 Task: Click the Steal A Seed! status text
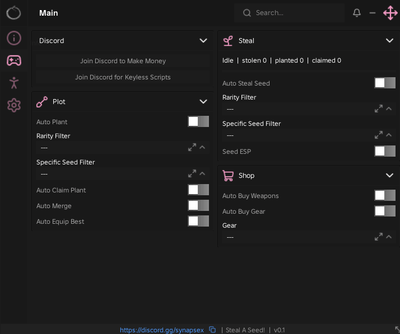click(x=245, y=330)
